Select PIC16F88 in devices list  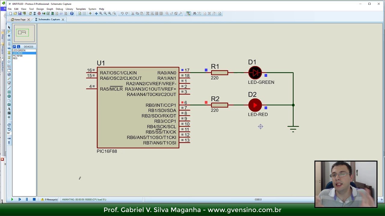tap(24, 56)
